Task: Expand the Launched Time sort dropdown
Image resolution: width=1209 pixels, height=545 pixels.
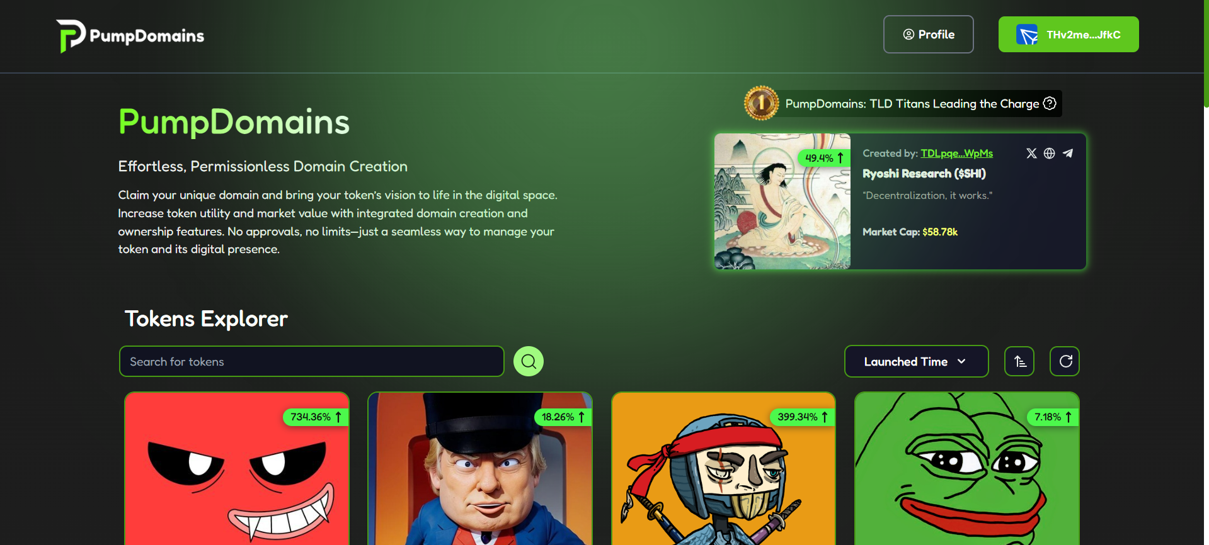Action: pyautogui.click(x=916, y=361)
